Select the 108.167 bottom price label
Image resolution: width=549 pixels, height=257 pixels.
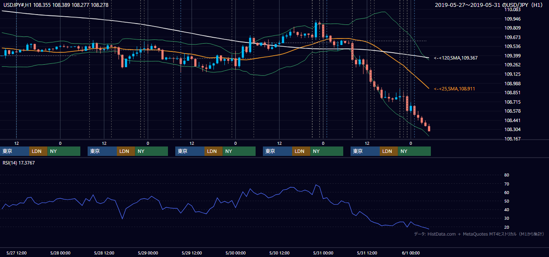tap(513, 139)
